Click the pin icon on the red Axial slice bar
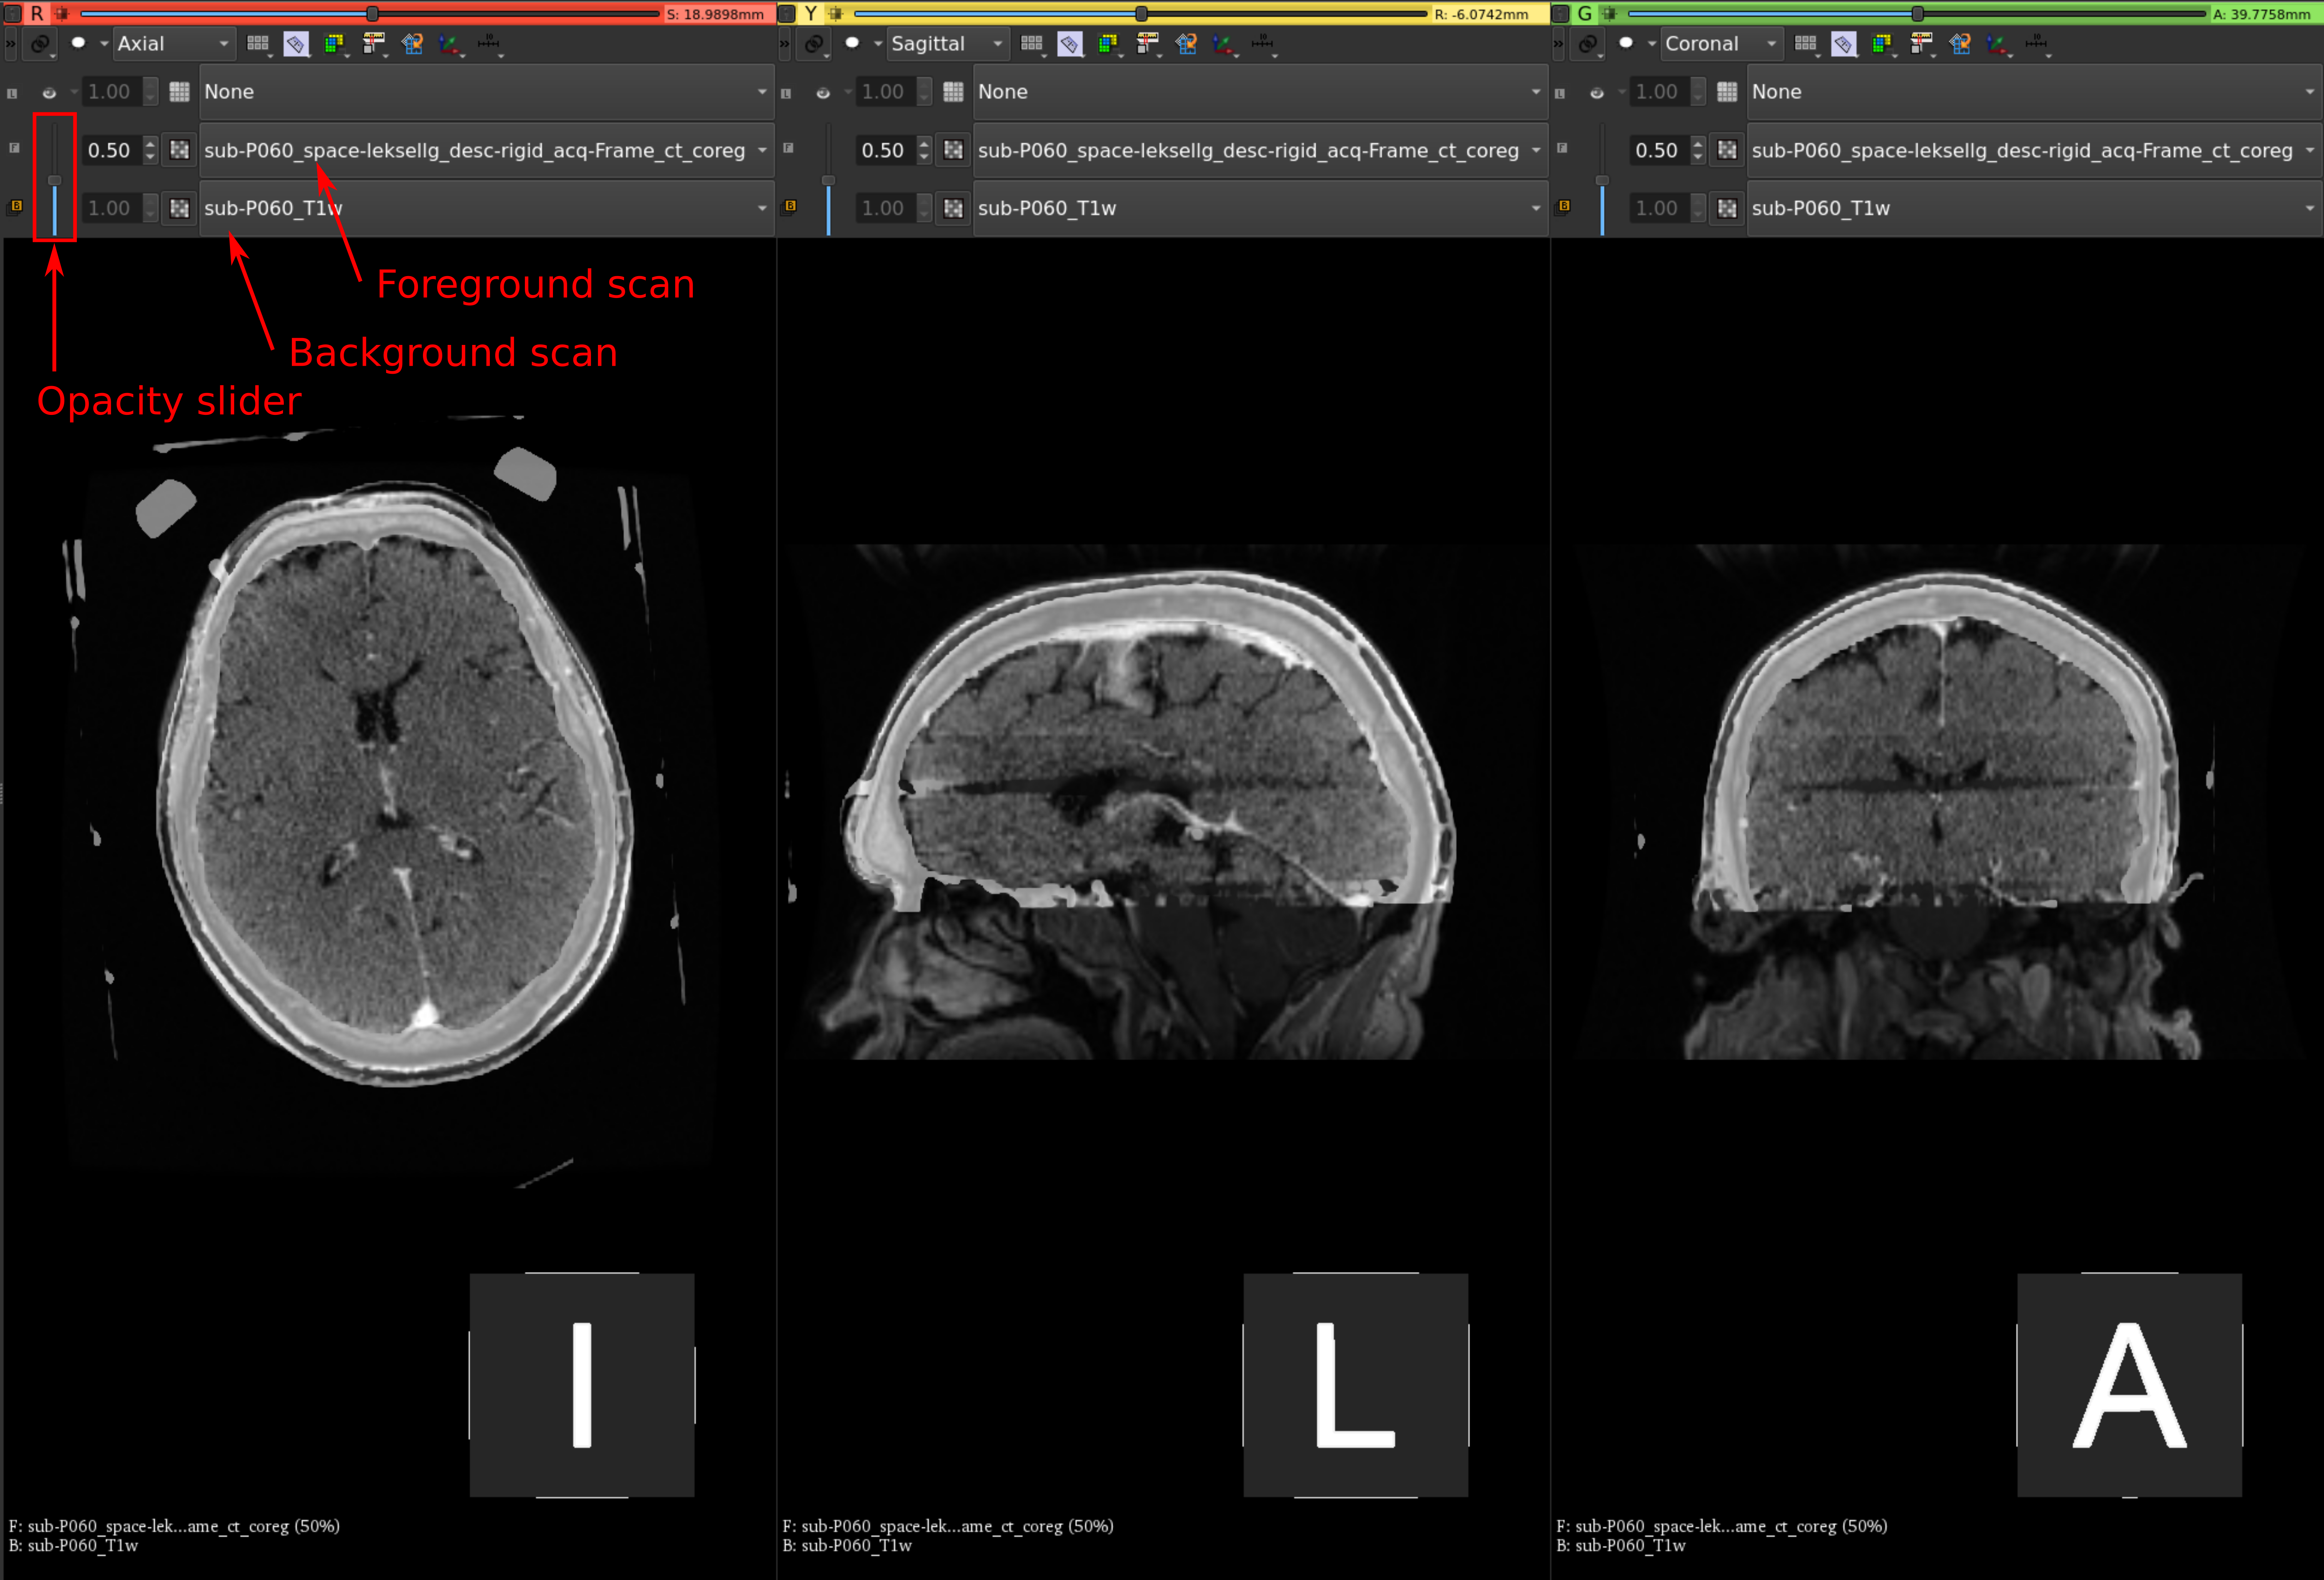Image resolution: width=2324 pixels, height=1580 pixels. point(13,14)
